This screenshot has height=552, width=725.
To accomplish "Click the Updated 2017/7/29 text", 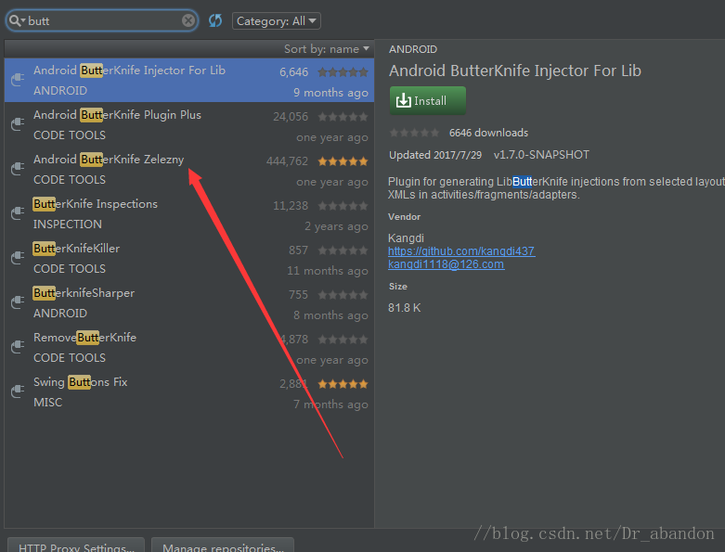I will (435, 155).
